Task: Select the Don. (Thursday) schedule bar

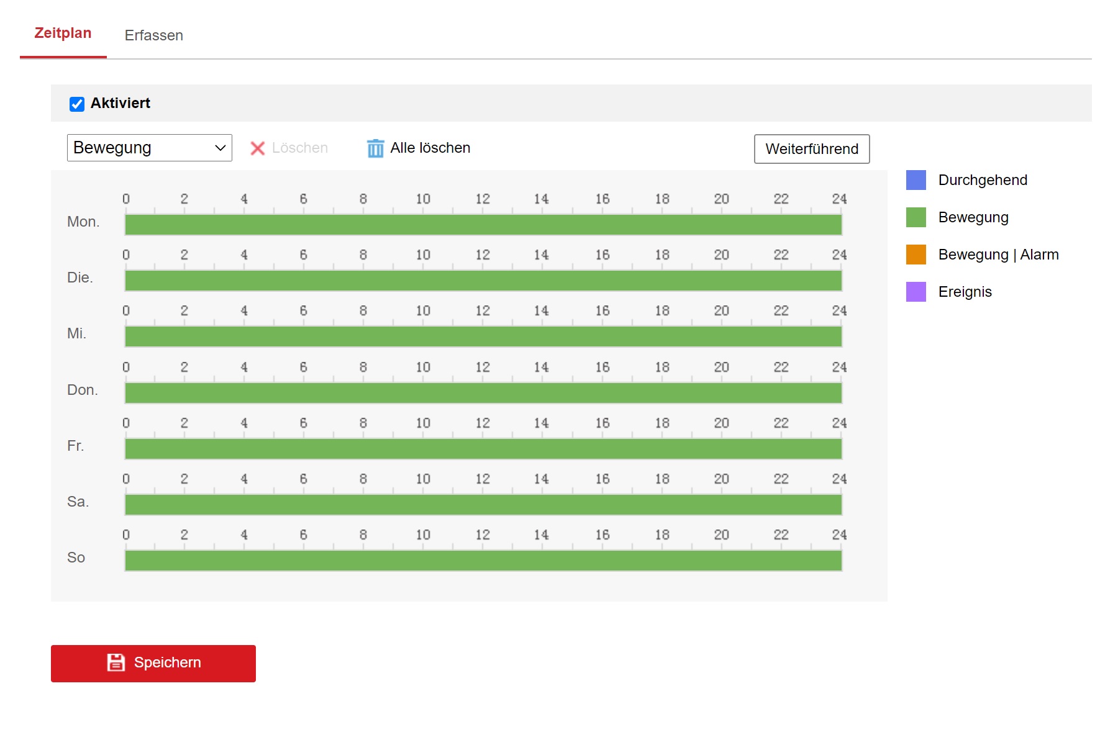Action: pyautogui.click(x=483, y=393)
